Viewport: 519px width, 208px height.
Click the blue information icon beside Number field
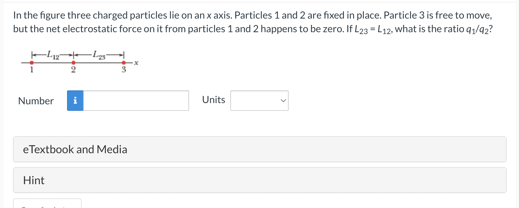75,101
